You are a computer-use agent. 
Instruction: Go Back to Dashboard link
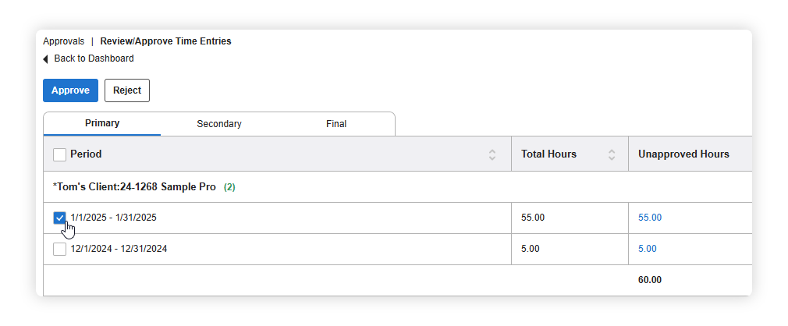point(94,58)
